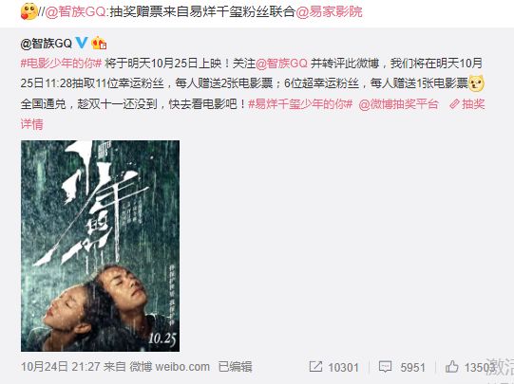Click the blue verified V badge
The image size is (514, 384).
[x=82, y=43]
